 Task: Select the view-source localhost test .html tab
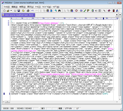click(x=18, y=15)
